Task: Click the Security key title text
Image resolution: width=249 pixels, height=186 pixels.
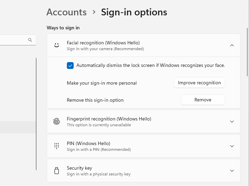Action: click(79, 168)
